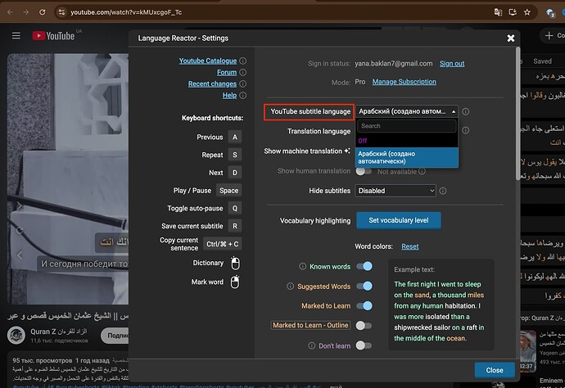Select Арабский (создано автоматически) option
The image size is (565, 388).
pyautogui.click(x=407, y=157)
